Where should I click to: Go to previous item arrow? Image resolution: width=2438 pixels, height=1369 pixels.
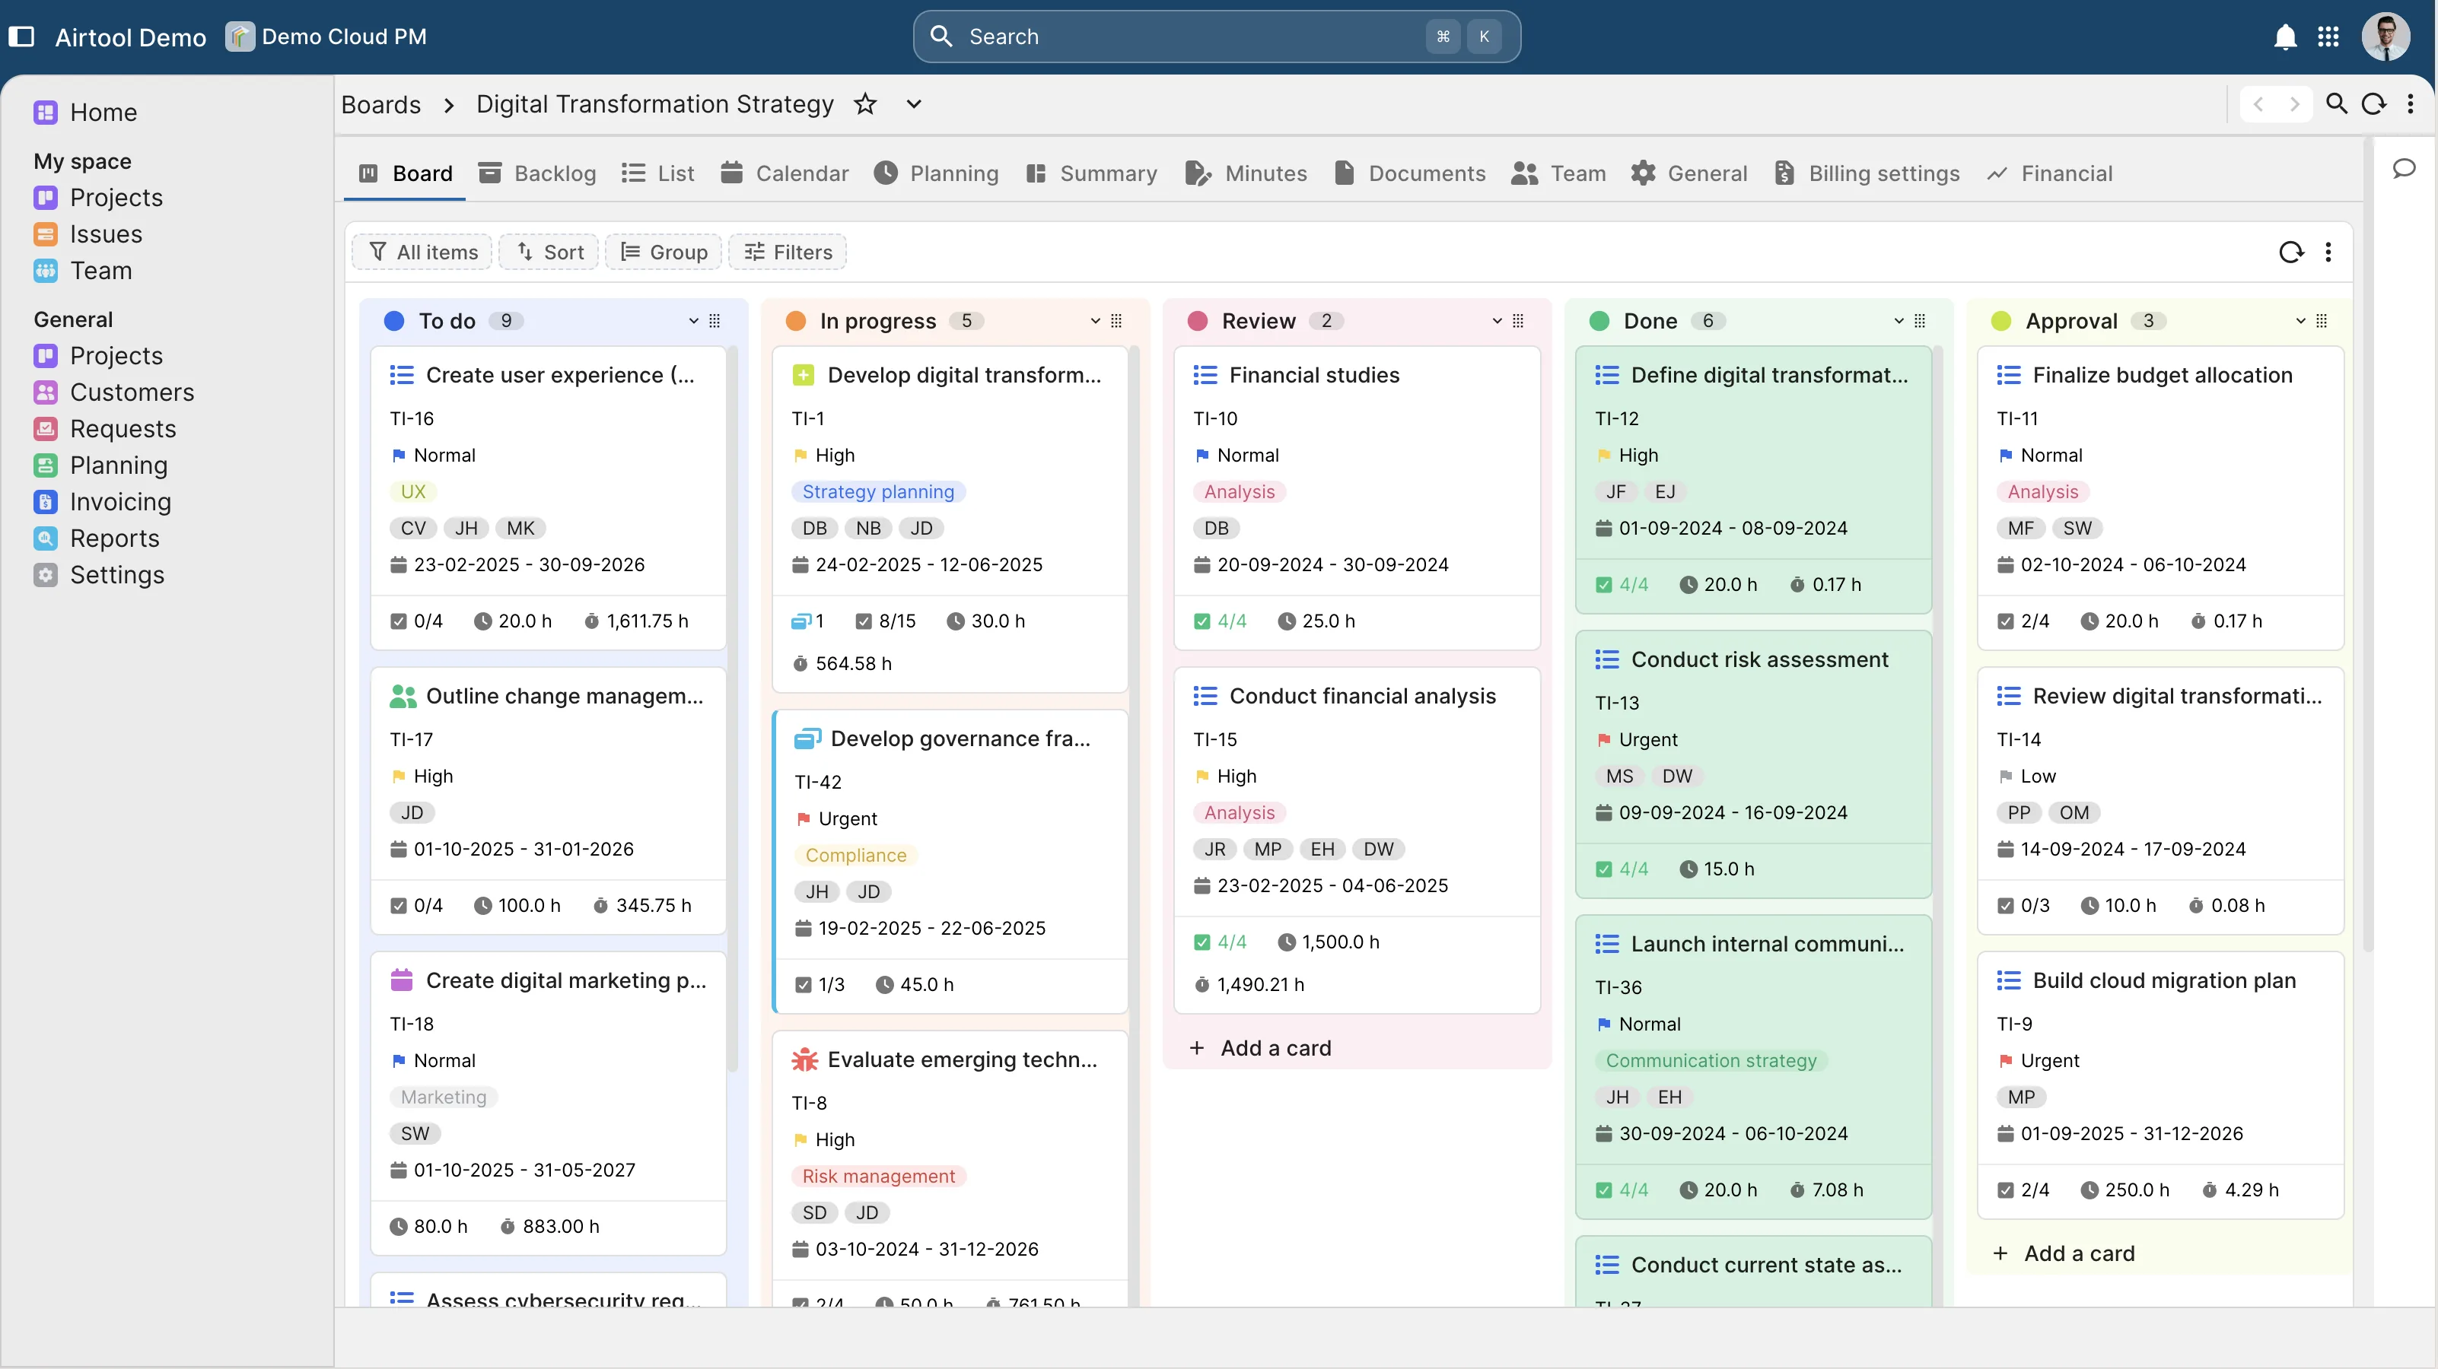2258,104
